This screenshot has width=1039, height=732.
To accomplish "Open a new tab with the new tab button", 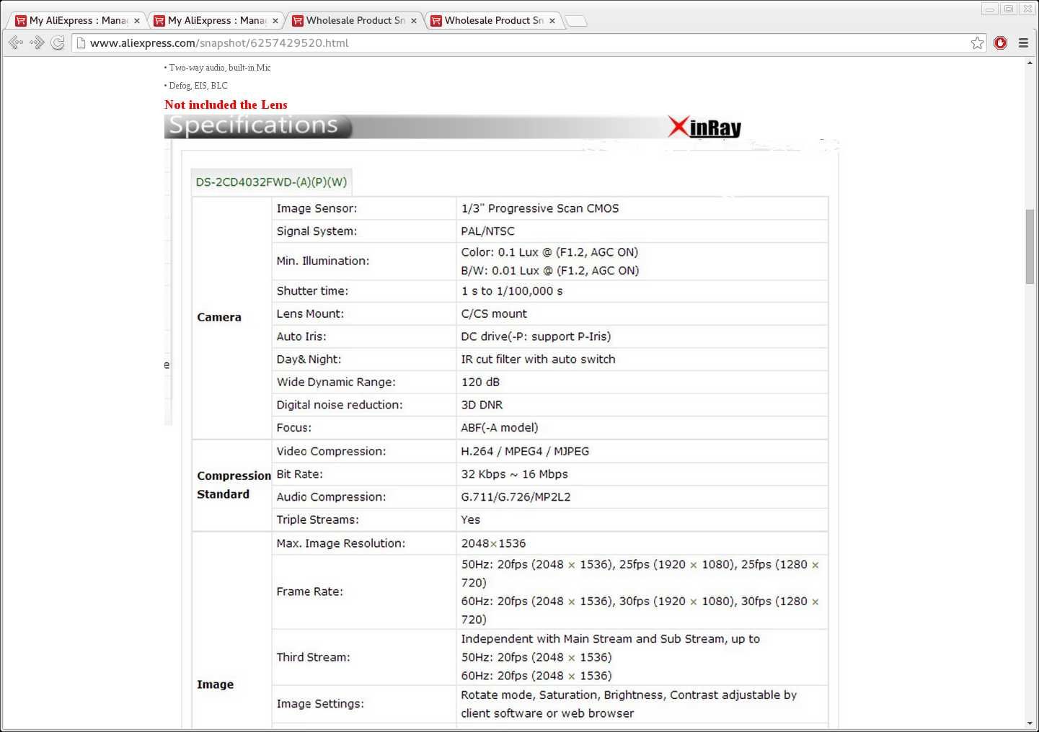I will point(576,21).
